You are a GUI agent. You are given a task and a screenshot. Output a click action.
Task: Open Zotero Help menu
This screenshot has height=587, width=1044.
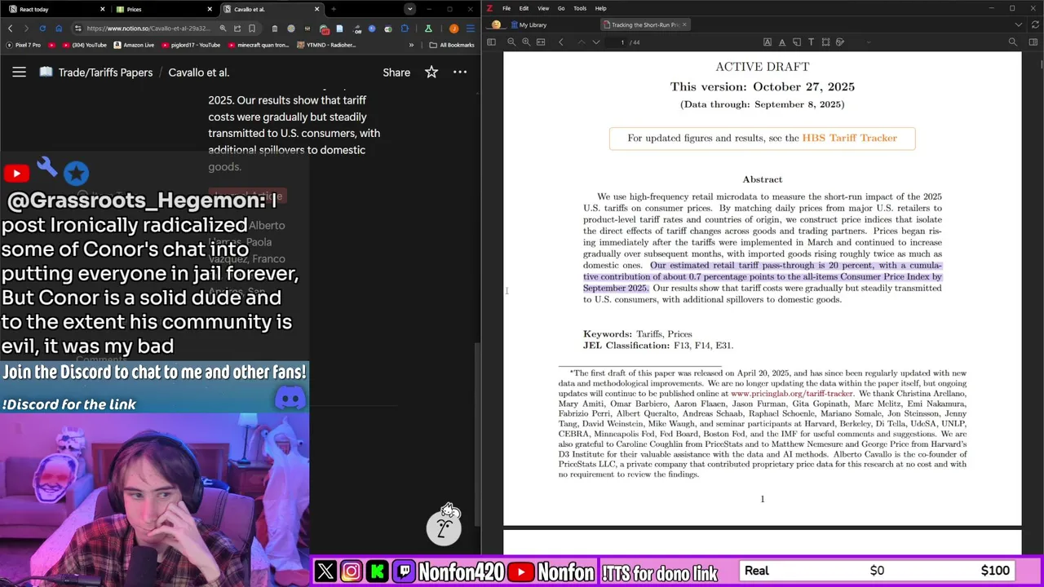(600, 8)
